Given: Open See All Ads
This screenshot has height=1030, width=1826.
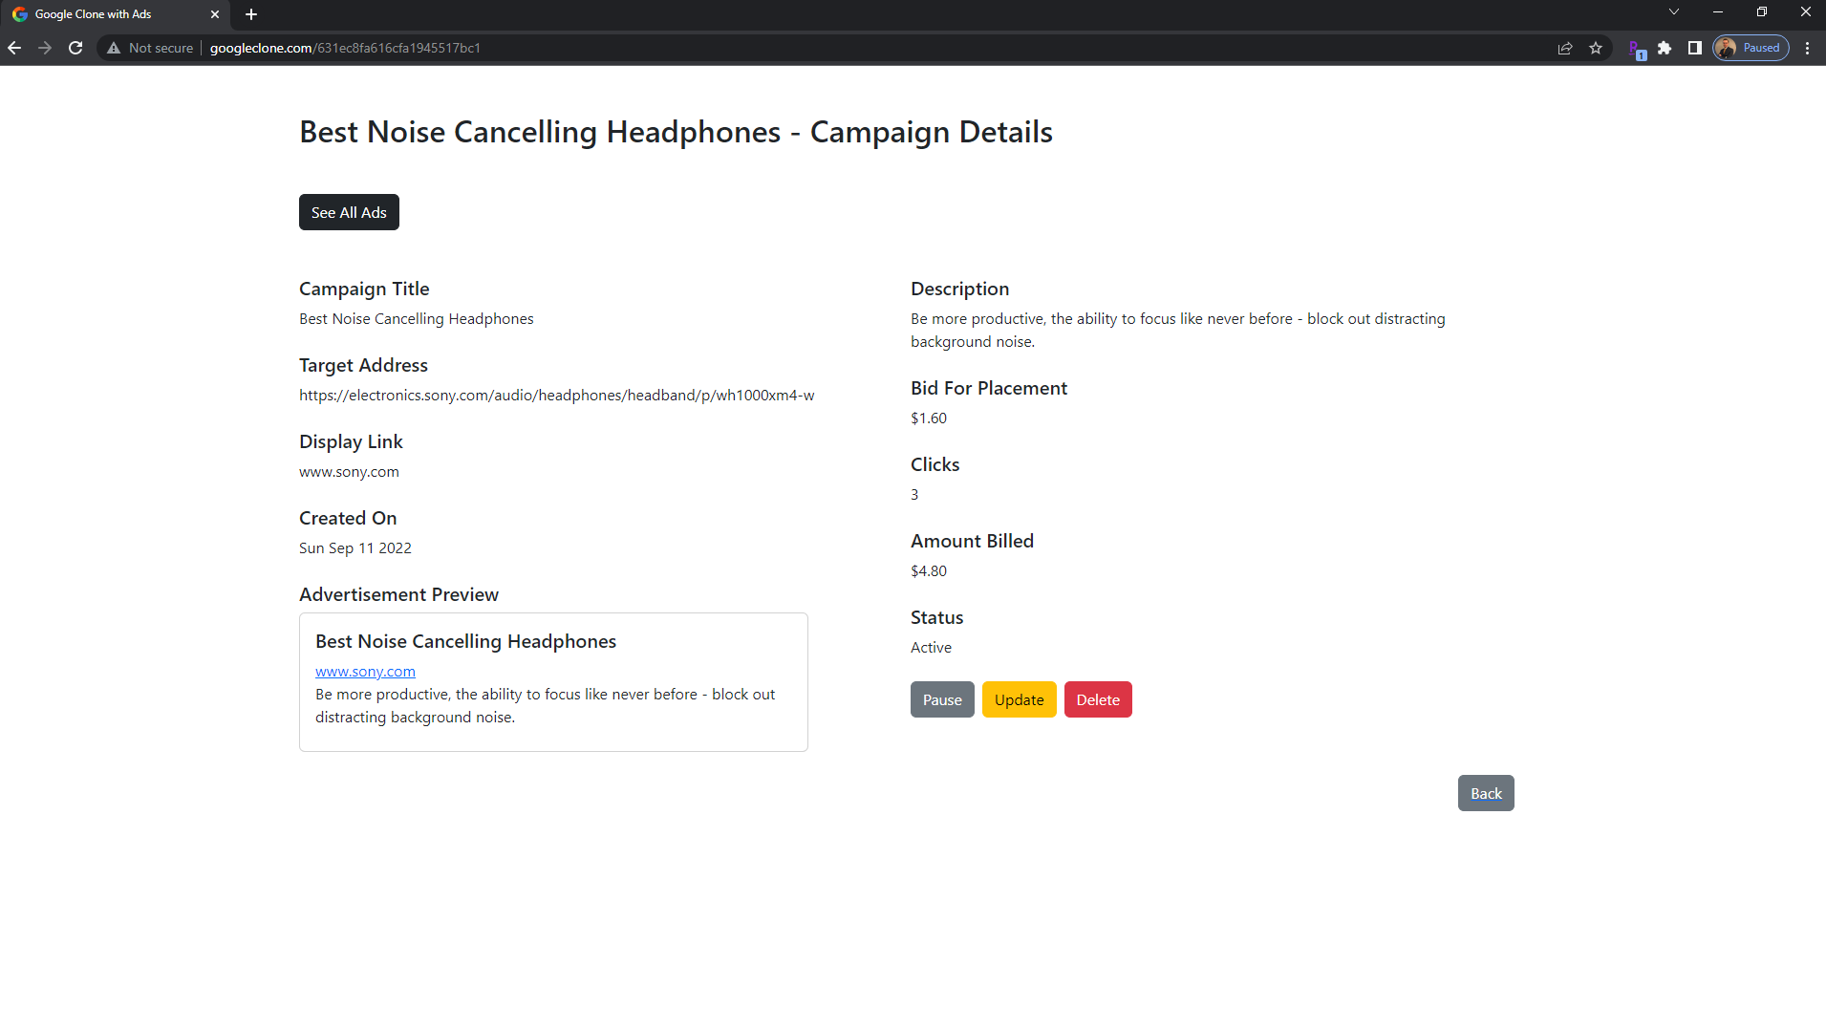Looking at the screenshot, I should click(x=349, y=212).
